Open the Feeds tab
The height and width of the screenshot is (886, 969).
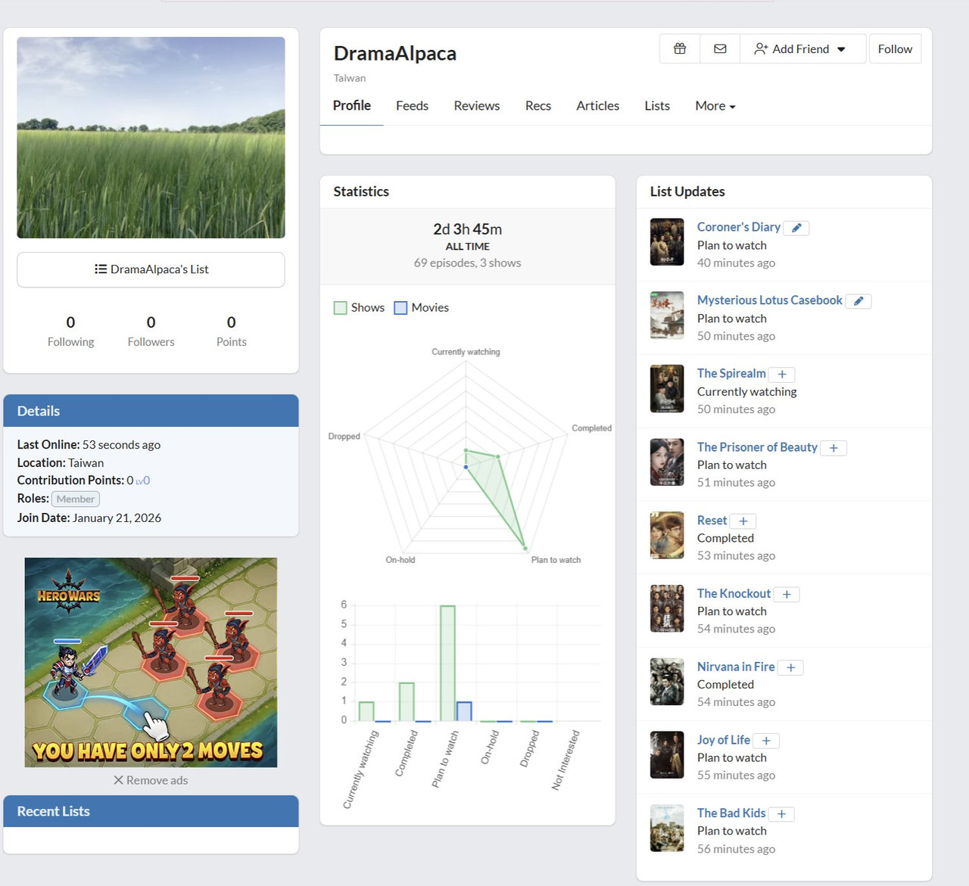point(412,106)
